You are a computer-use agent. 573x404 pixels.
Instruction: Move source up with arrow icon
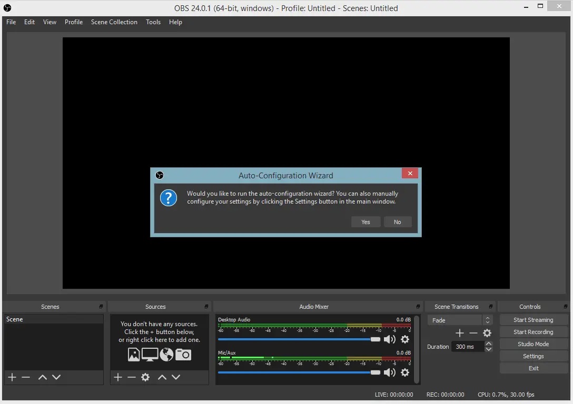coord(162,377)
